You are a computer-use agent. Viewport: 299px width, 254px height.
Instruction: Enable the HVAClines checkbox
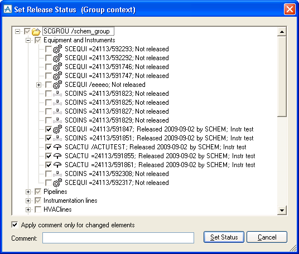[38, 209]
